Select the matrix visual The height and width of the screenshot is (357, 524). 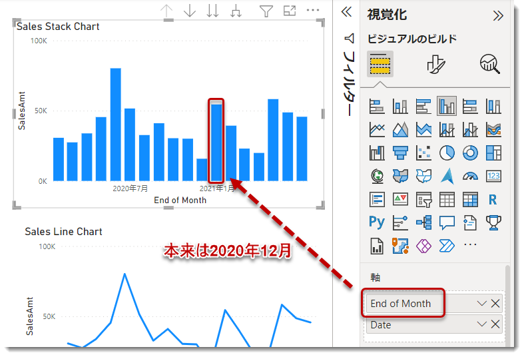click(470, 200)
